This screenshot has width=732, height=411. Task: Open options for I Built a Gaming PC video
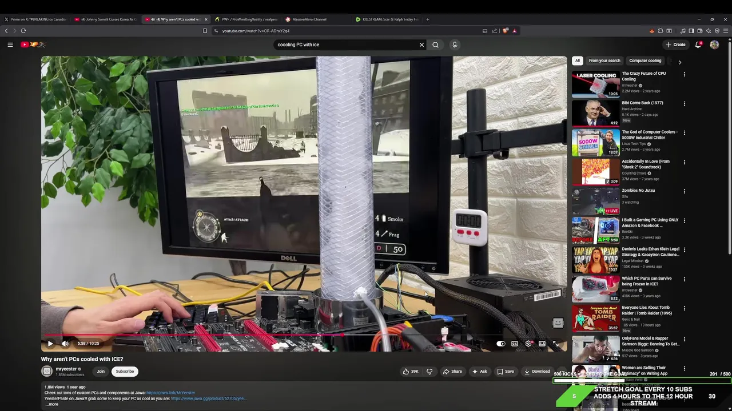(685, 221)
